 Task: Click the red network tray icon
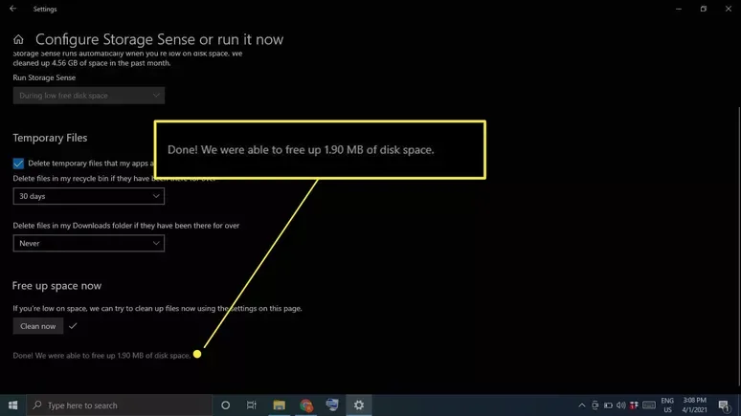click(634, 405)
